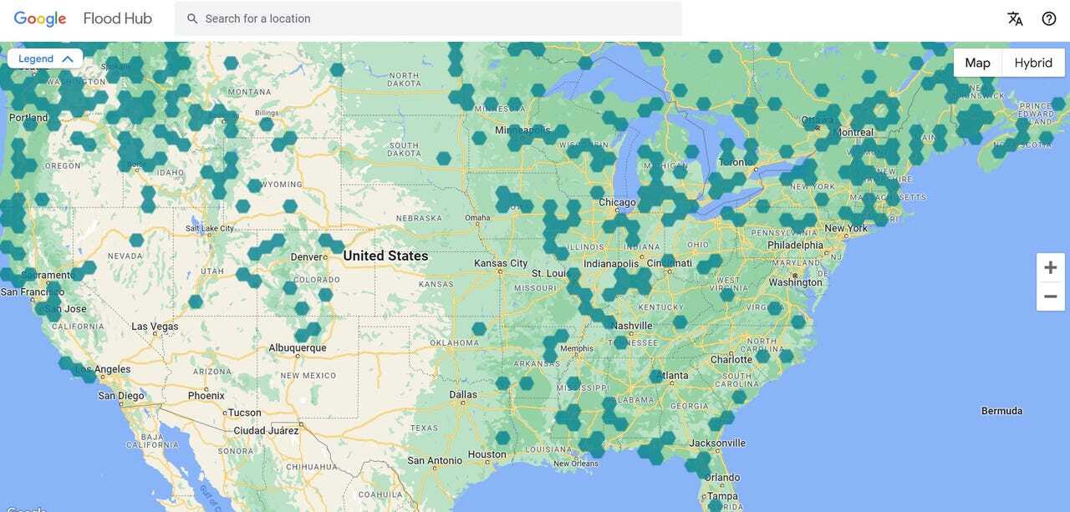
Task: Click the San Diego label
Action: click(121, 396)
